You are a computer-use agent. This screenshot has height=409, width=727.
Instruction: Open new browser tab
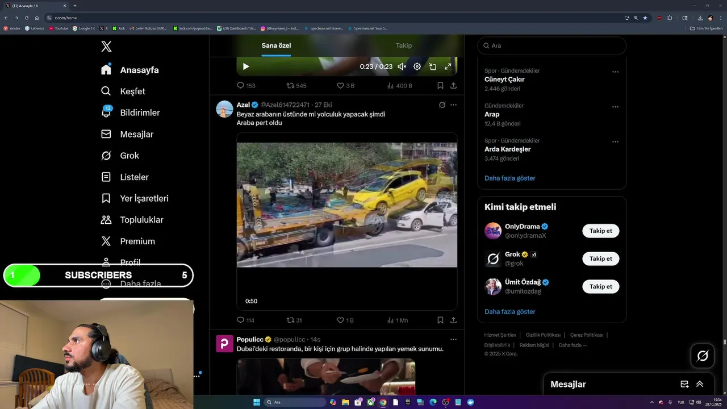[x=74, y=6]
